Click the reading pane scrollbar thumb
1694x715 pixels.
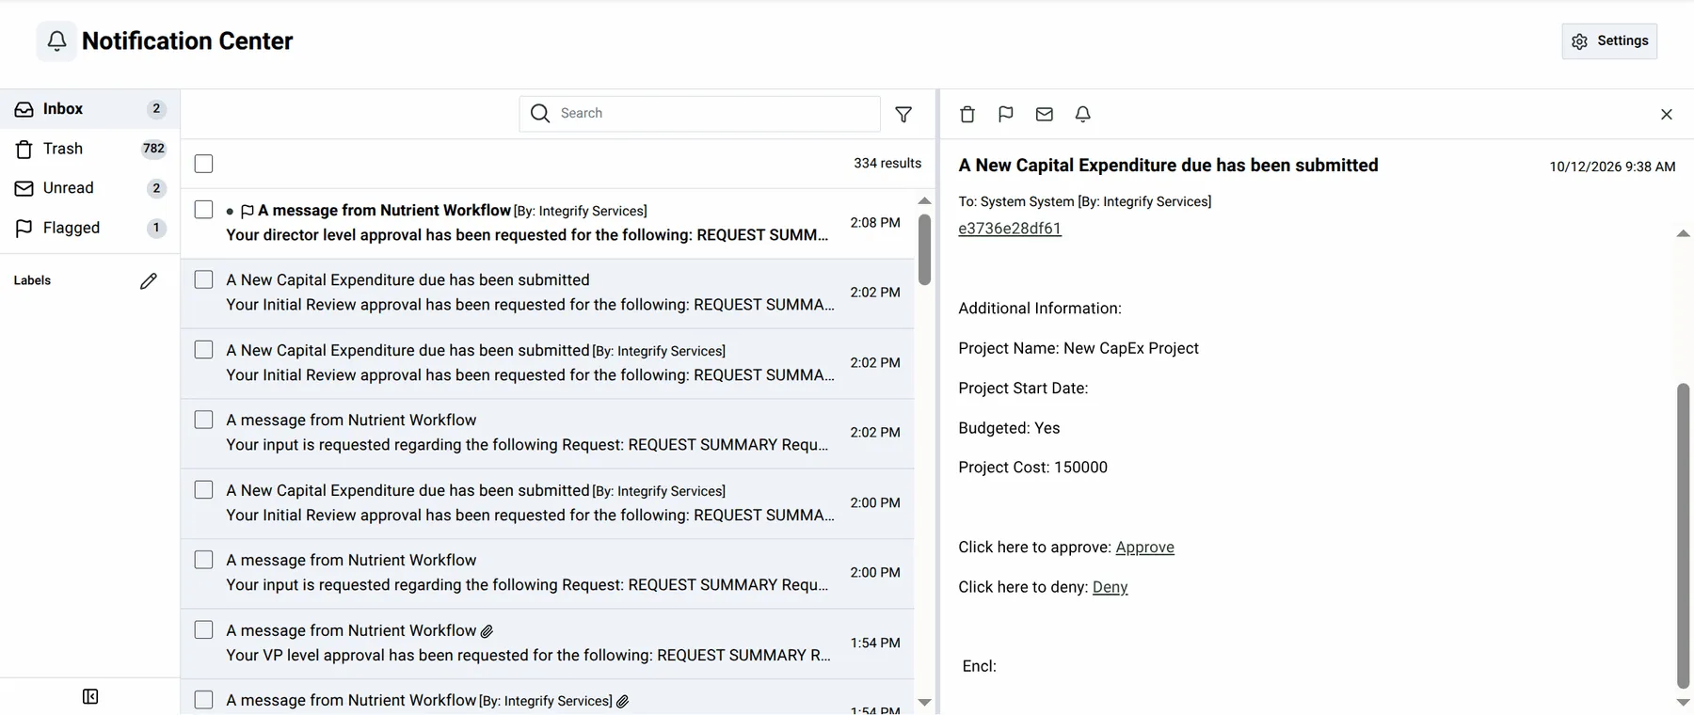coord(1683,536)
